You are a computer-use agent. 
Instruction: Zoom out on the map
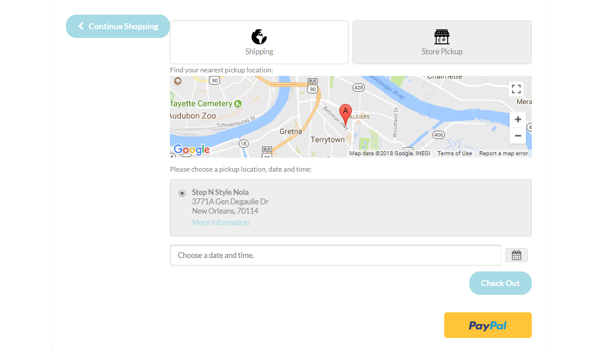pyautogui.click(x=517, y=135)
